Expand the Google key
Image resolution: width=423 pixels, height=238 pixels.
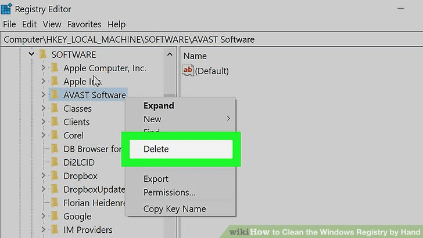pos(44,216)
